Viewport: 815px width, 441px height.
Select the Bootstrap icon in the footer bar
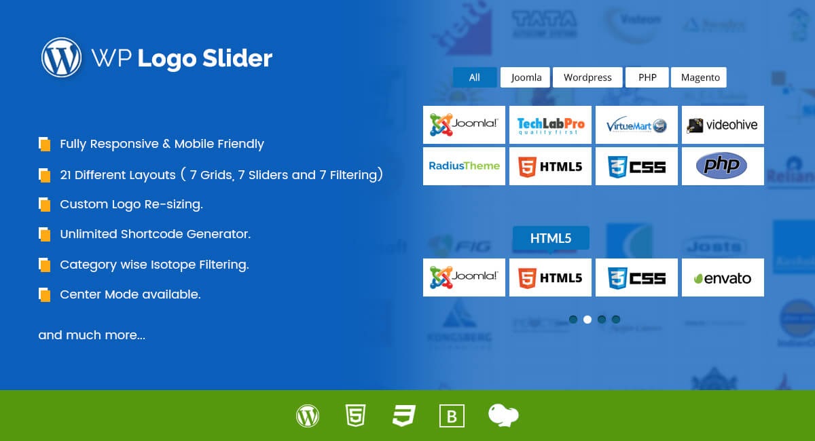click(452, 416)
